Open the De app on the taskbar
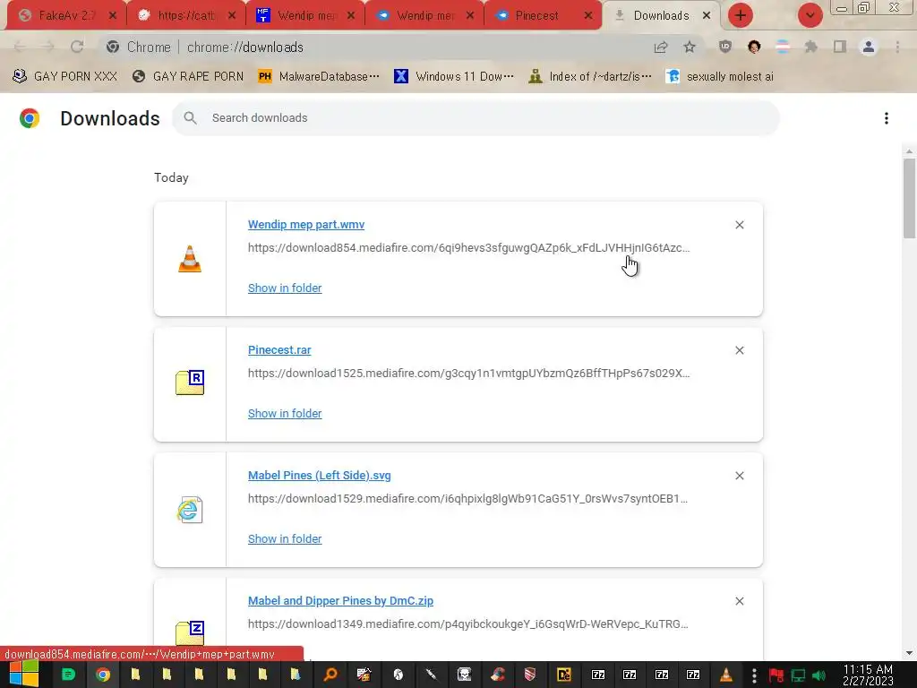Viewport: 917px width, 688px height. click(x=563, y=675)
